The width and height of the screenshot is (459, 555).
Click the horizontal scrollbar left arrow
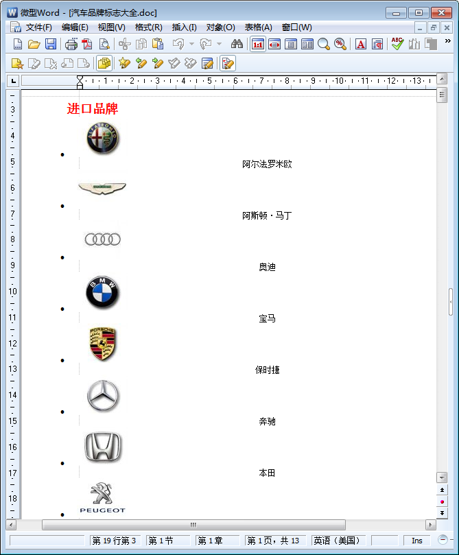(11, 525)
